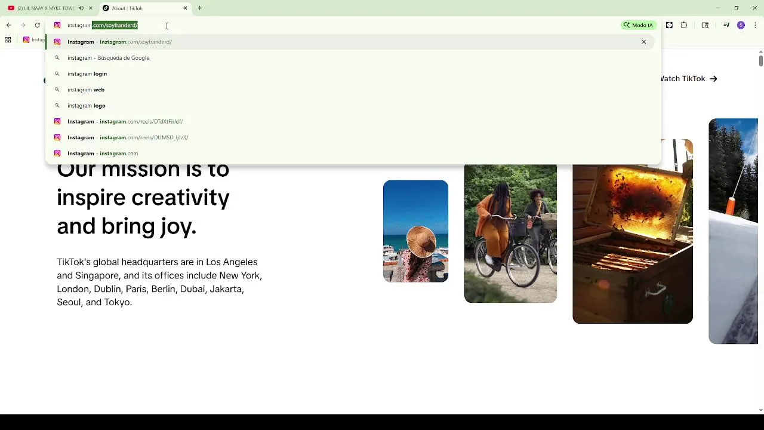Reload the current page
Image resolution: width=764 pixels, height=430 pixels.
pyautogui.click(x=37, y=25)
